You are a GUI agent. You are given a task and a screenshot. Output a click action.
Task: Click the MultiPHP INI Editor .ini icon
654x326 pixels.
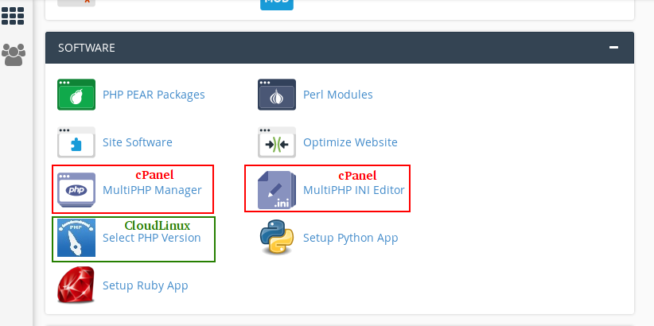277,190
